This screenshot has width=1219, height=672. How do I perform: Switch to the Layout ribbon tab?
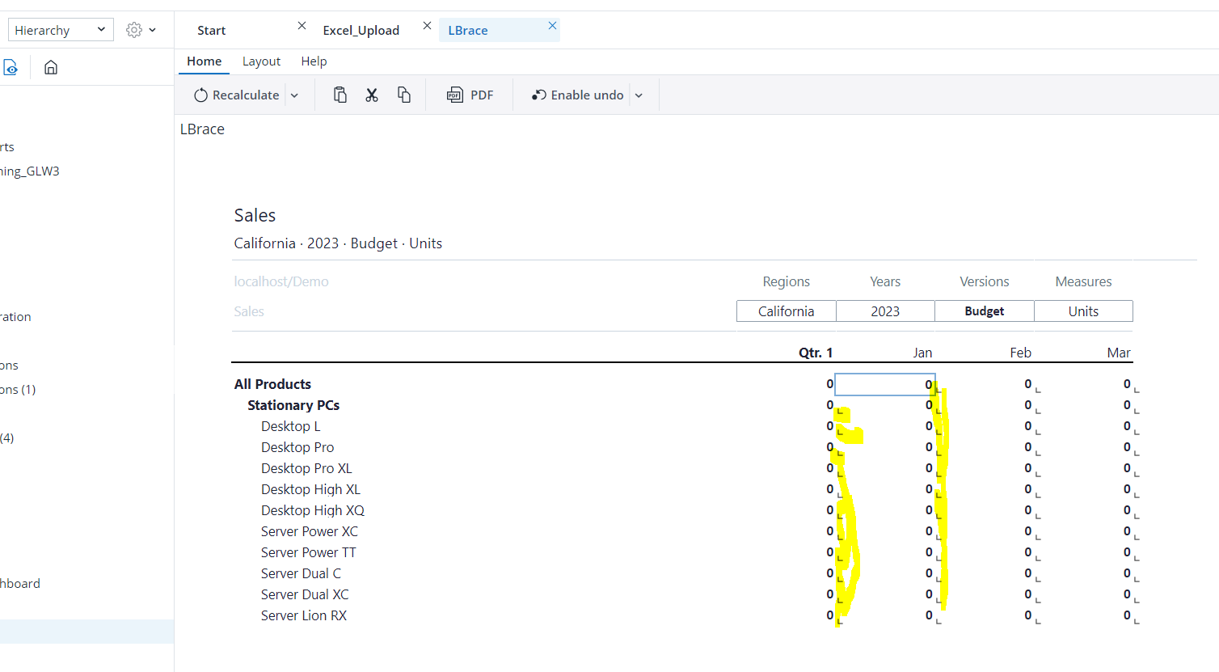coord(261,61)
